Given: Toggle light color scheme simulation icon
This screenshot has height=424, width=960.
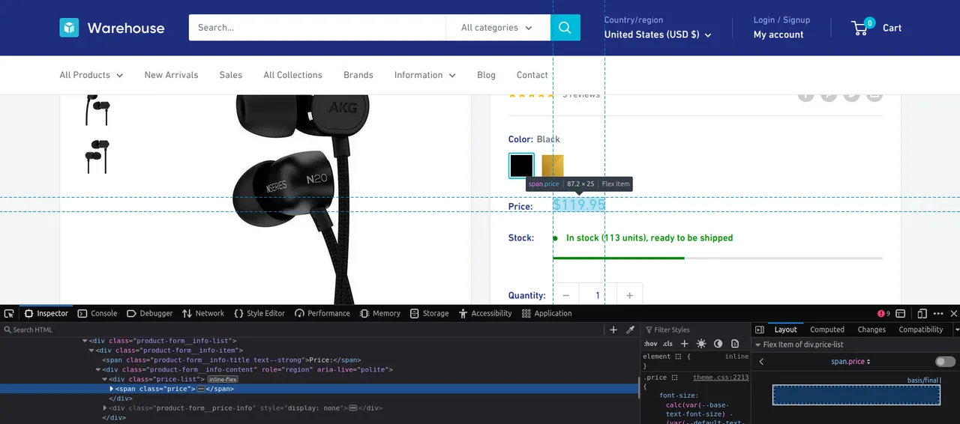Looking at the screenshot, I should (x=701, y=343).
